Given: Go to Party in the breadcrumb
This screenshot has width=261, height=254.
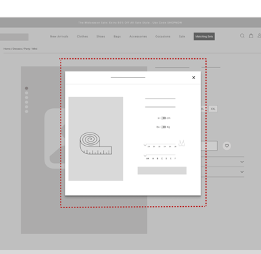Looking at the screenshot, I should pyautogui.click(x=27, y=49).
